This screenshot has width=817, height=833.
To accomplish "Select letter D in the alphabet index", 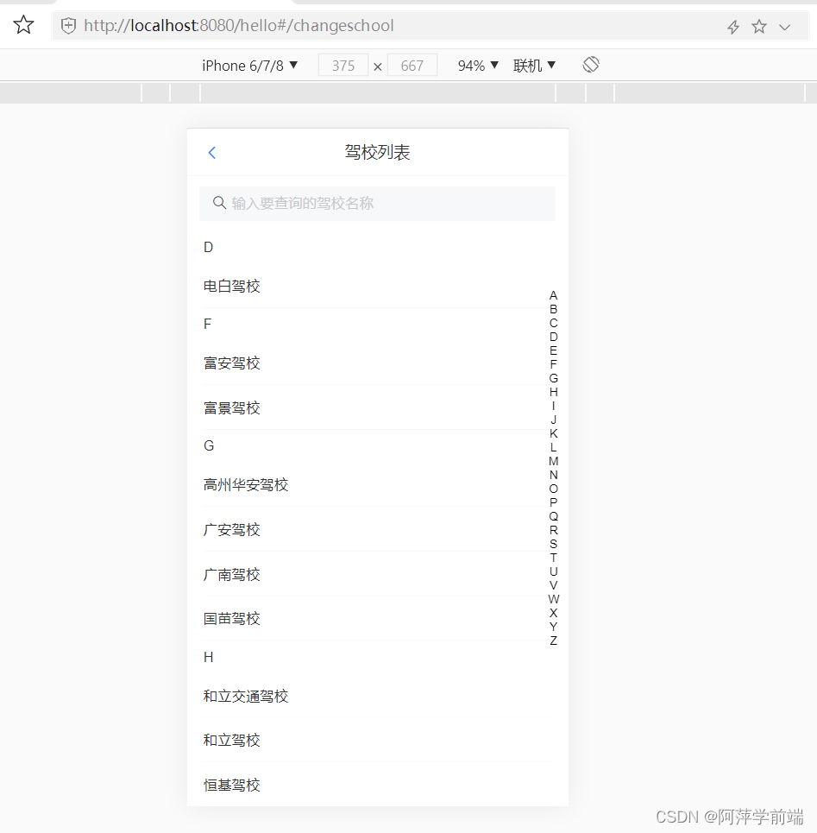I will coord(553,337).
